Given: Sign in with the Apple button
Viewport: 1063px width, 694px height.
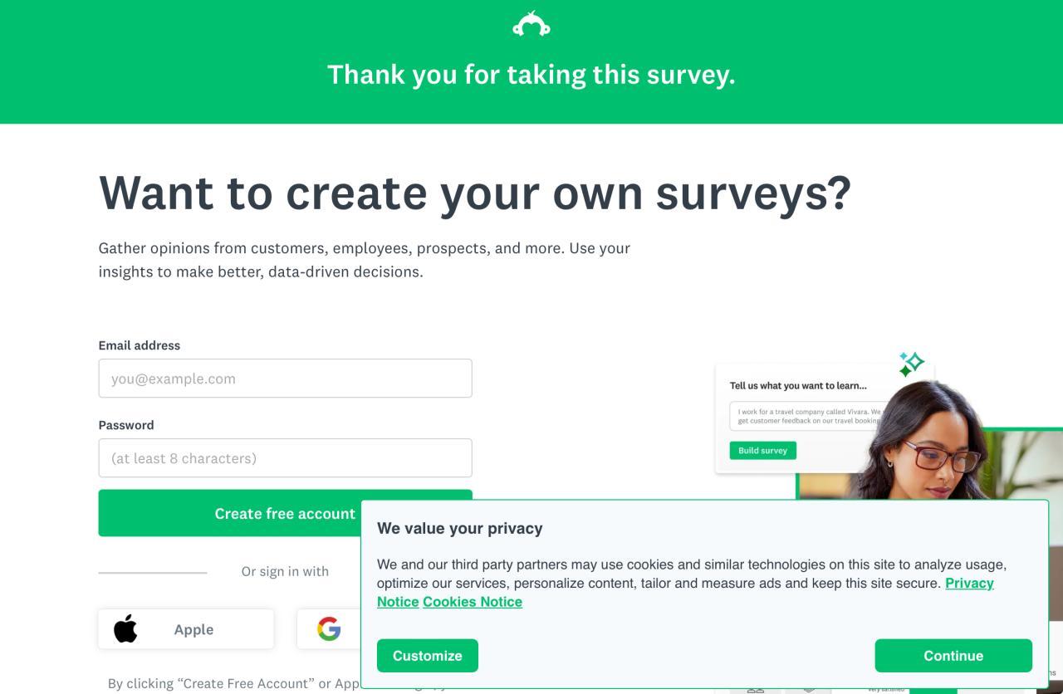Looking at the screenshot, I should pos(186,629).
